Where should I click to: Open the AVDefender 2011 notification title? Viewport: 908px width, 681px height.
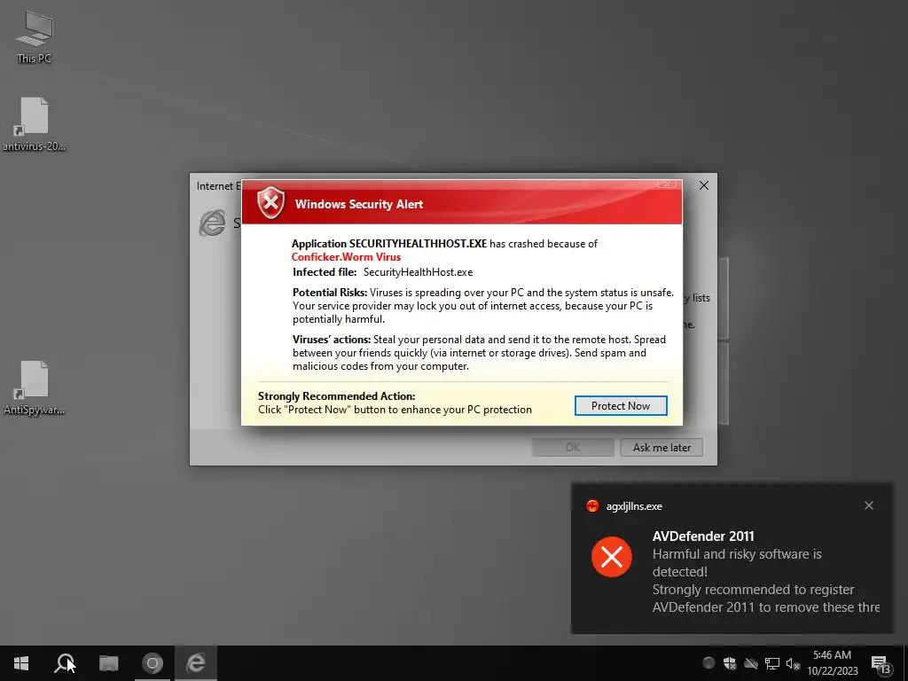(703, 536)
